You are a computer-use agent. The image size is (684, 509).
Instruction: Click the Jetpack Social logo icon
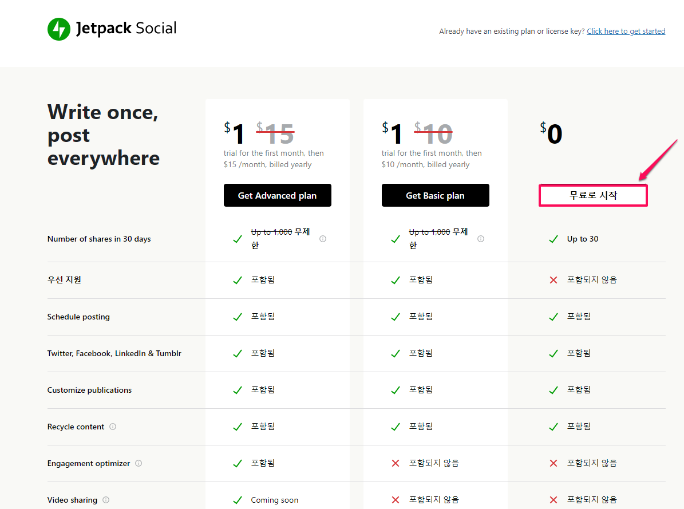58,29
